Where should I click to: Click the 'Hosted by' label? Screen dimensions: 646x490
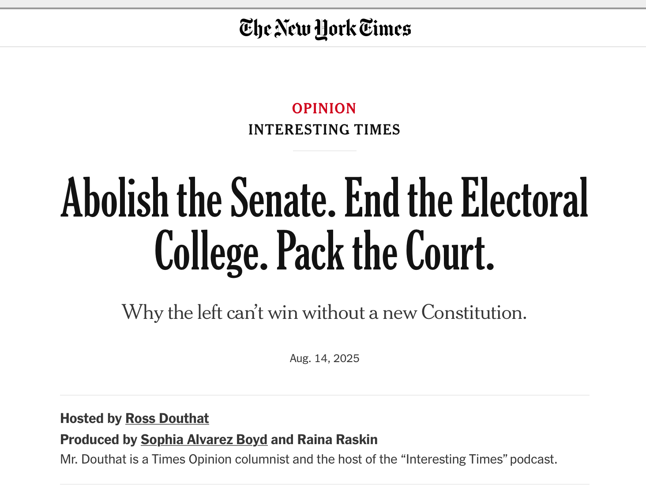pyautogui.click(x=91, y=418)
